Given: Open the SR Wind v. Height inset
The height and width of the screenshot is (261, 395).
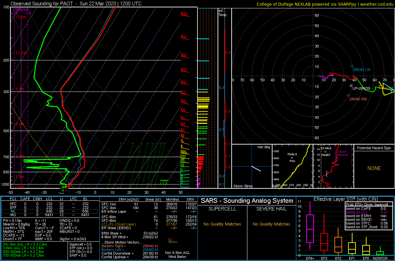Looking at the screenshot, I should (333, 166).
